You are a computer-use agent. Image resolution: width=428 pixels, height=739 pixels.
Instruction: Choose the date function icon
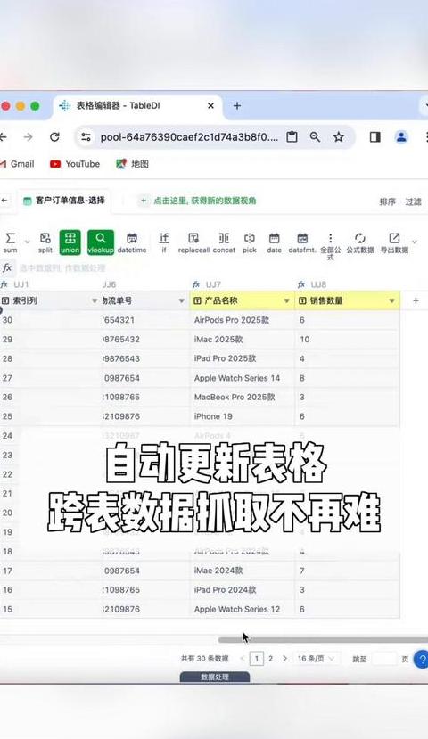pyautogui.click(x=274, y=242)
